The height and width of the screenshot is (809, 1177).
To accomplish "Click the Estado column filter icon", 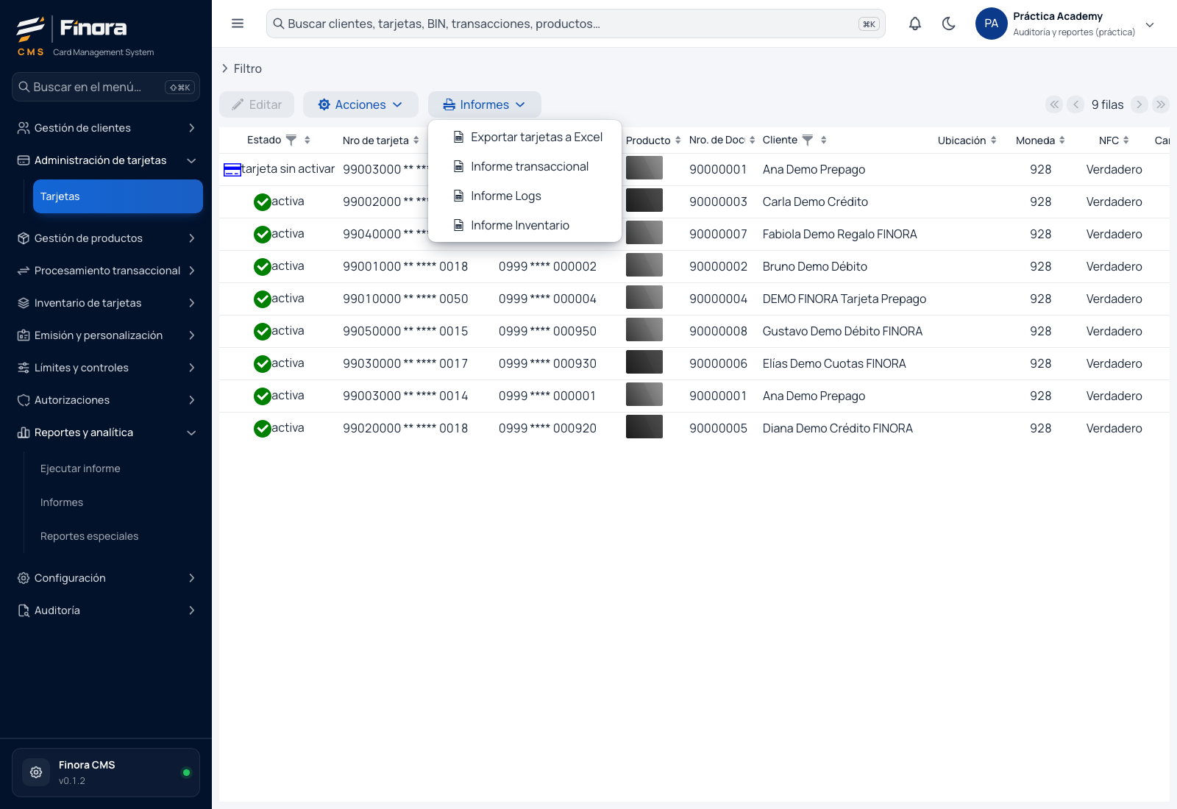I will click(x=291, y=140).
